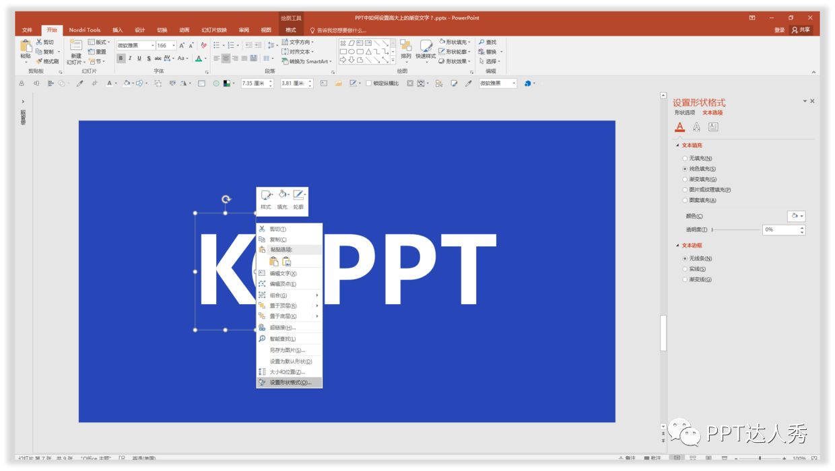Click the 共享 (Share) button
835x471 pixels.
801,30
